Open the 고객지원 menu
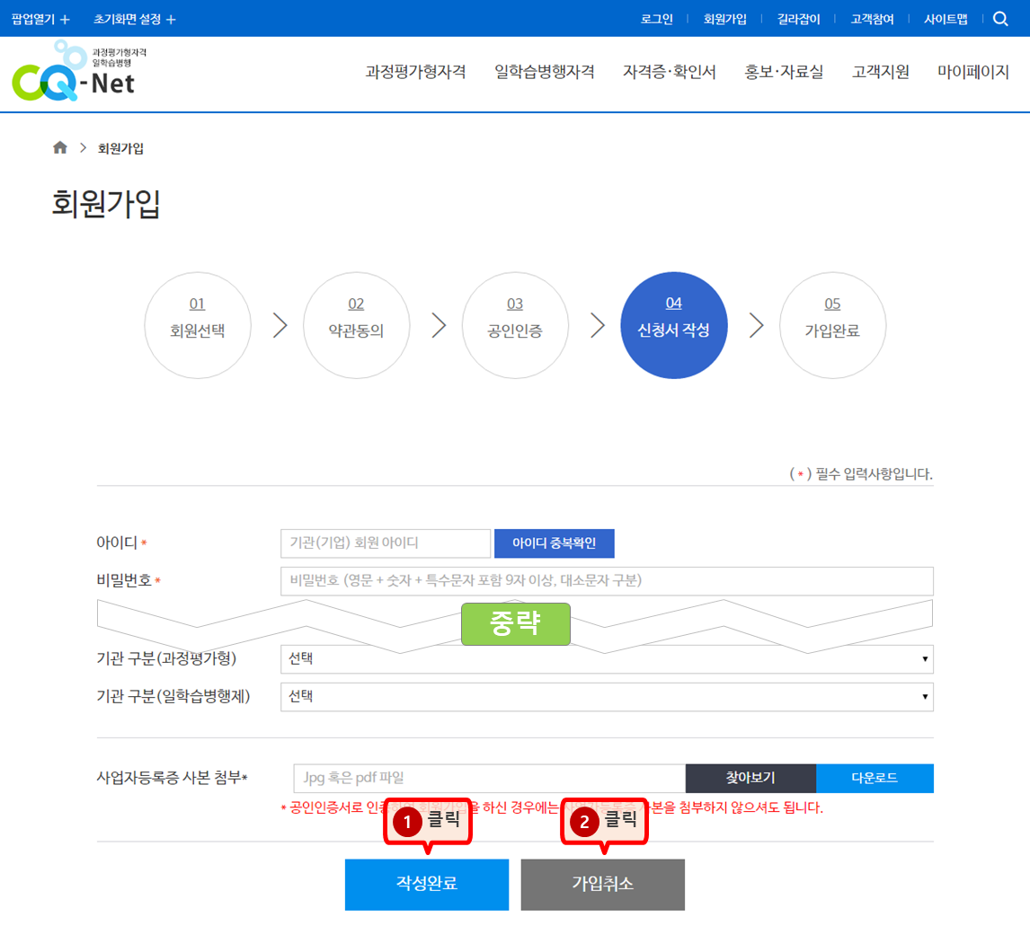This screenshot has width=1030, height=926. 880,72
